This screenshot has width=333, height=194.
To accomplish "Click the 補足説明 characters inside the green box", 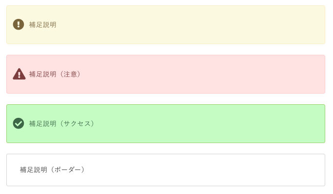I will coord(43,124).
